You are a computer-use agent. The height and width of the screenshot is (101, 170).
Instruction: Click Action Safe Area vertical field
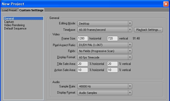click(x=112, y=70)
